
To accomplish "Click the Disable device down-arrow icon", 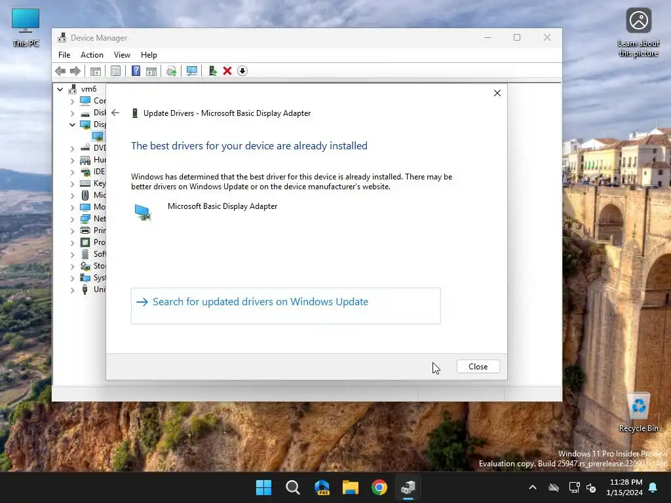I will 242,71.
